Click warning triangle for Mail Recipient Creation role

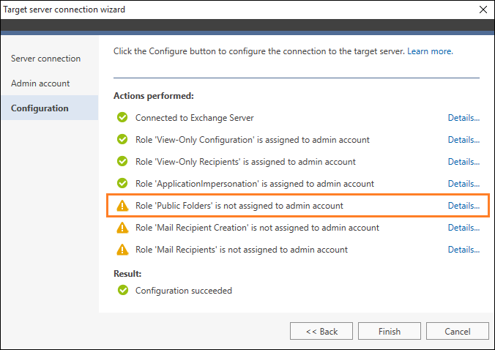[122, 228]
